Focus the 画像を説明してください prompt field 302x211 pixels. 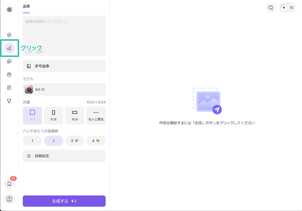click(x=64, y=36)
